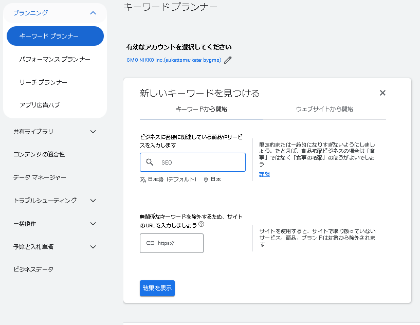Go to アプリ広告ハブ in the sidebar
420x325 pixels.
tap(40, 105)
